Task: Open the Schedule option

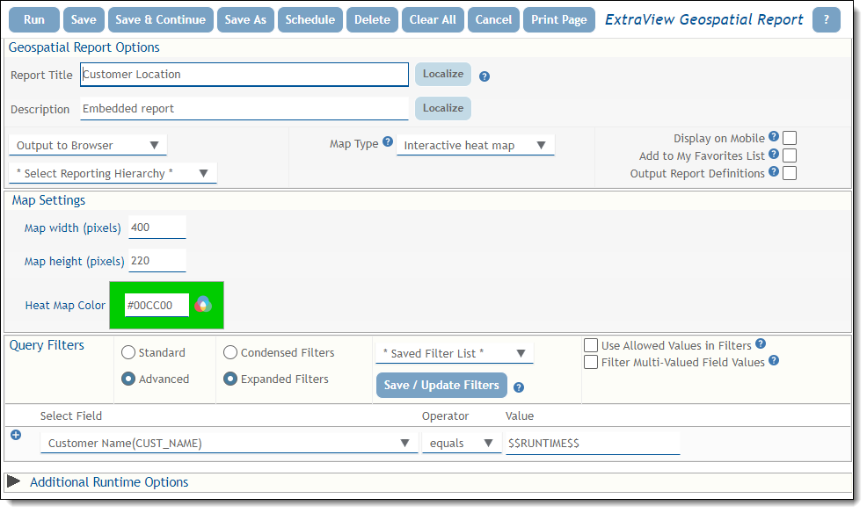Action: [310, 20]
